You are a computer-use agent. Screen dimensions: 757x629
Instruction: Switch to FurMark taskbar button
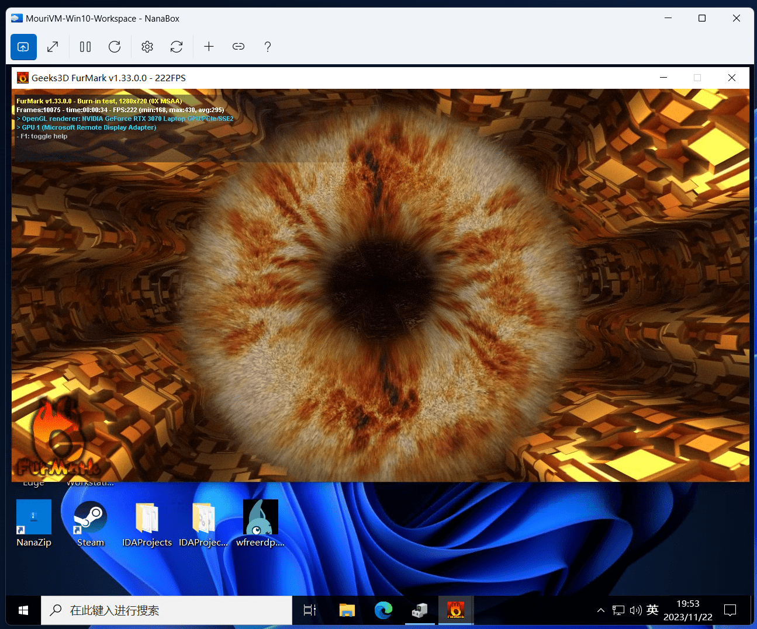(456, 610)
